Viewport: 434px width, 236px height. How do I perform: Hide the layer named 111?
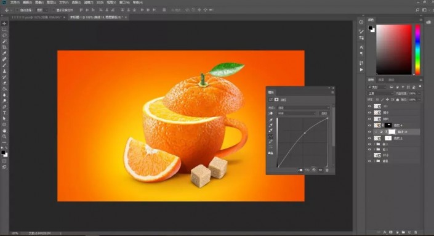click(x=369, y=107)
